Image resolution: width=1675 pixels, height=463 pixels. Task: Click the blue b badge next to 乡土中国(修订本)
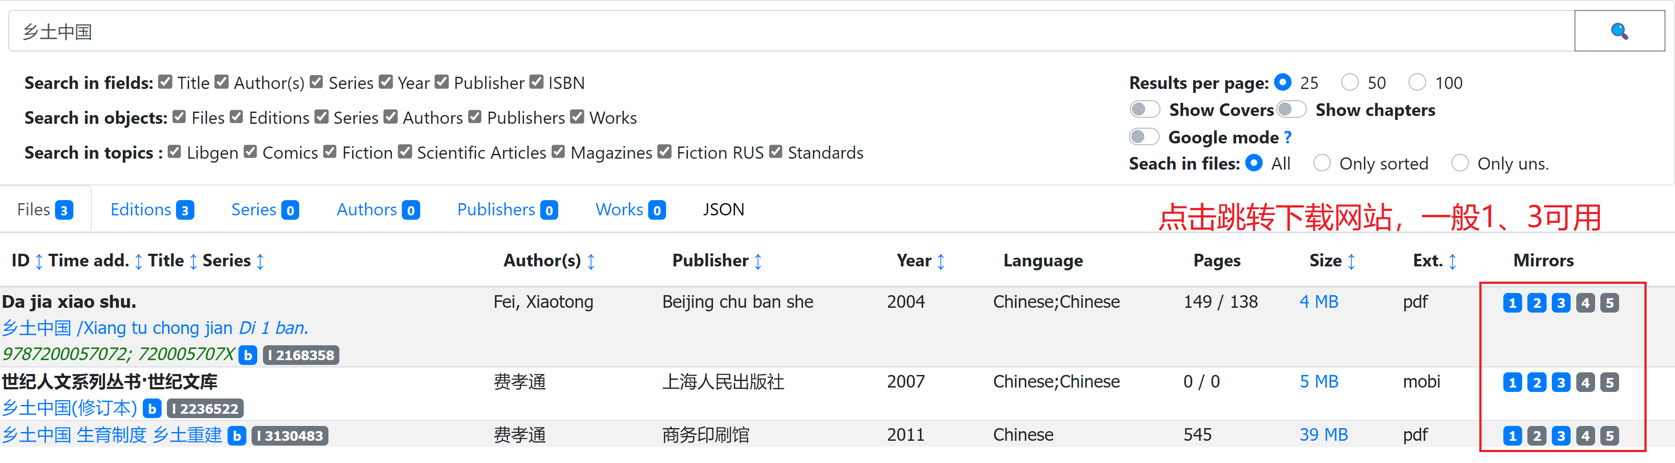152,409
